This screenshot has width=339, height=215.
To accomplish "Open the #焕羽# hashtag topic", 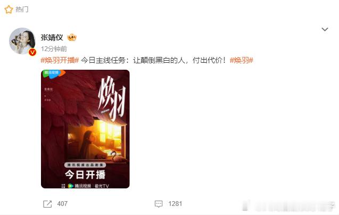I will [x=241, y=60].
